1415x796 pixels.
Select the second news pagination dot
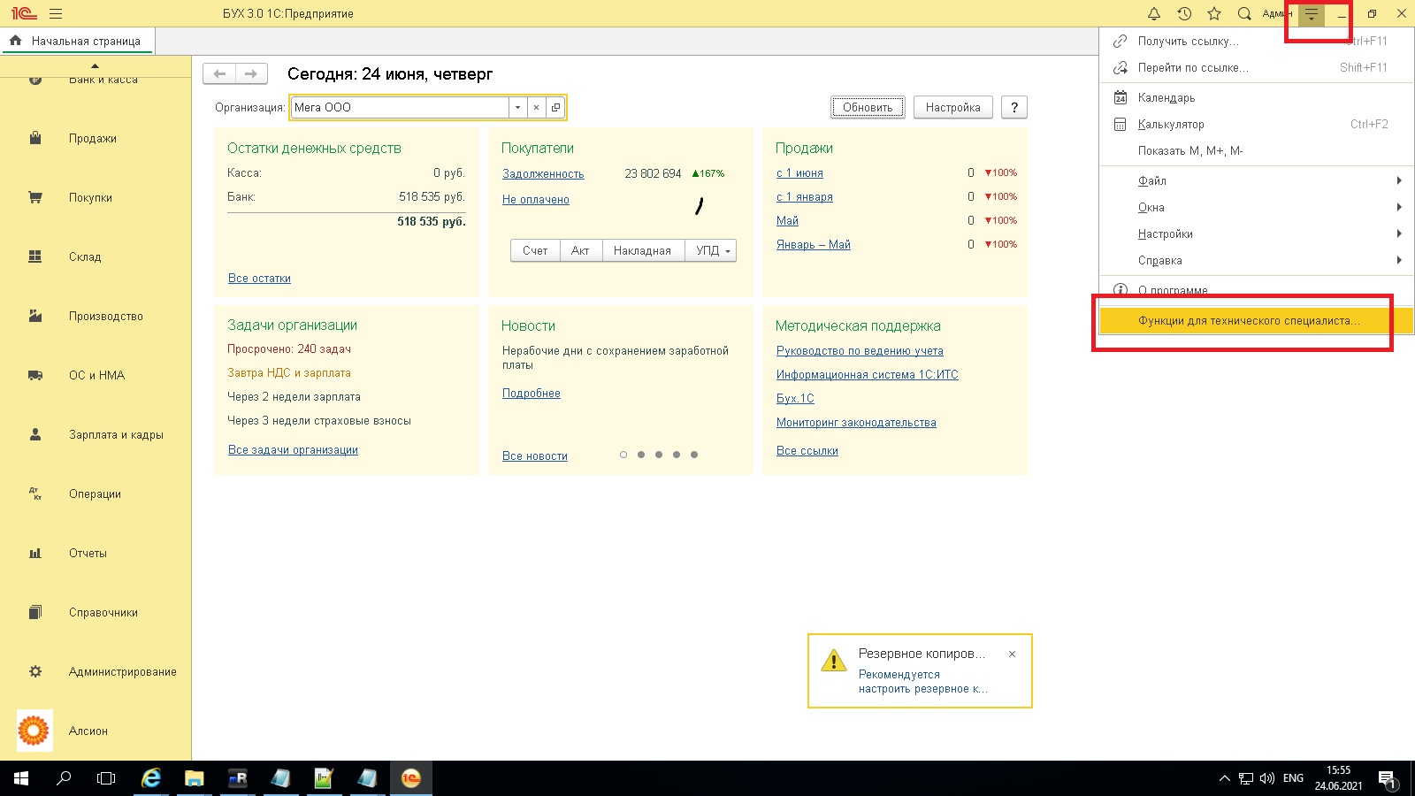(x=641, y=455)
